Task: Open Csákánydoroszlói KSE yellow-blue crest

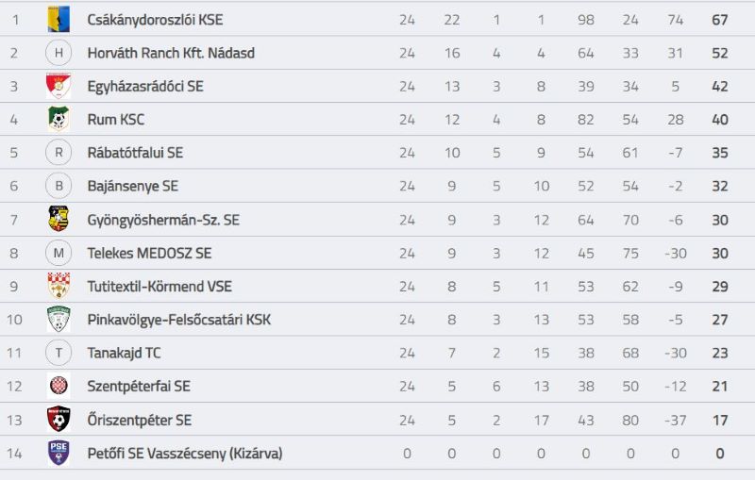Action: pyautogui.click(x=59, y=19)
